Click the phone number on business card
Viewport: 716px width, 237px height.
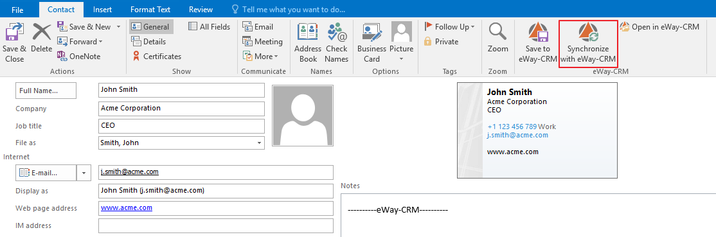[512, 127]
